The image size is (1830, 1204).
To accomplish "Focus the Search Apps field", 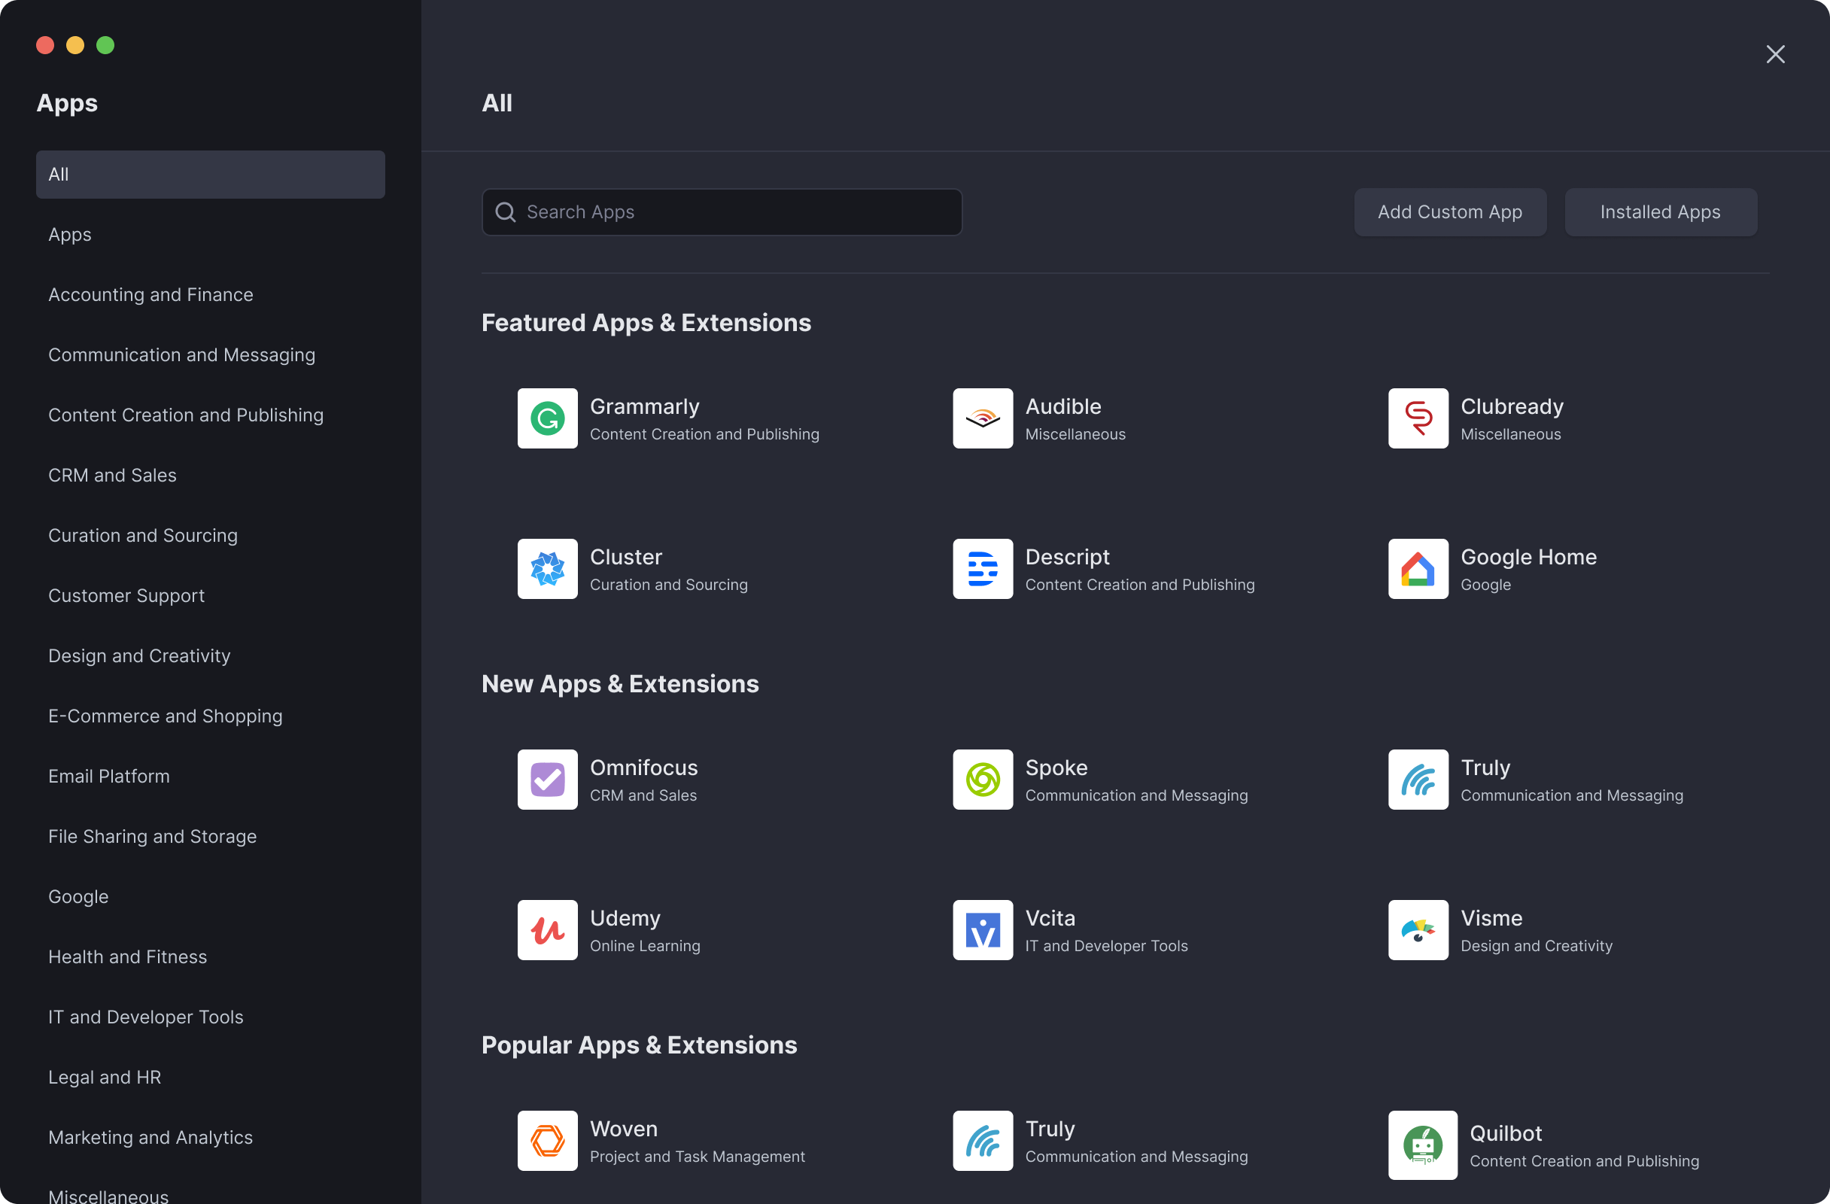I will click(722, 212).
